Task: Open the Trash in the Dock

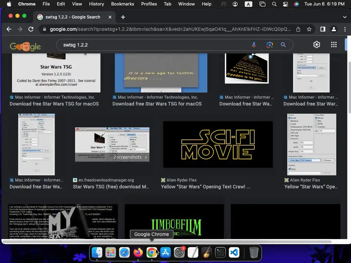Action: 254,252
